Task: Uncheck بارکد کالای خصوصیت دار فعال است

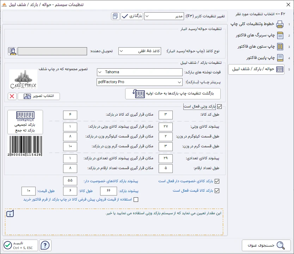Action: click(x=217, y=181)
